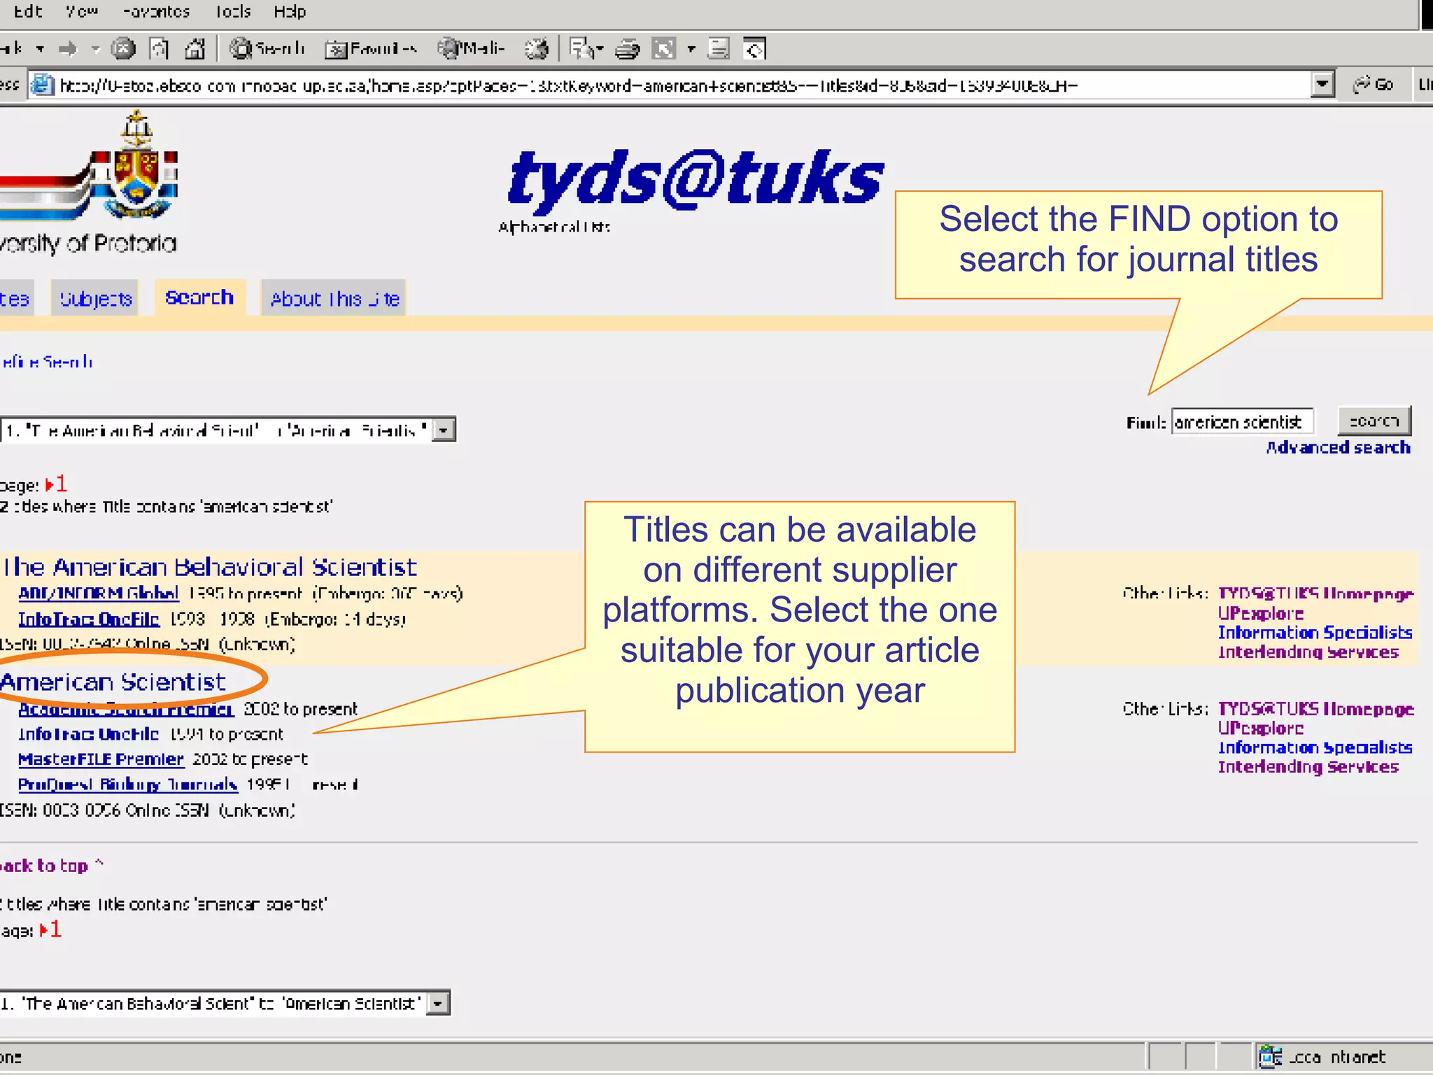This screenshot has height=1075, width=1433.
Task: Click the Refine Search link
Action: (x=46, y=362)
